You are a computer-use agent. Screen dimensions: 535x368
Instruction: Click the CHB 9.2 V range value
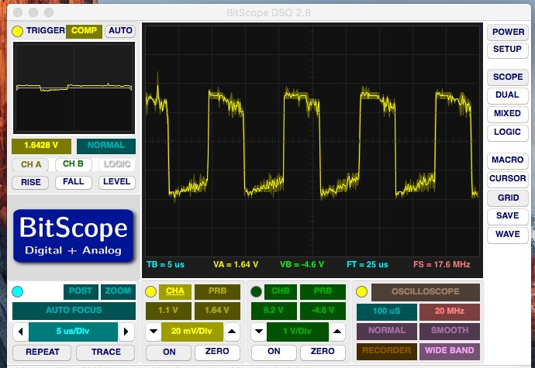point(274,311)
